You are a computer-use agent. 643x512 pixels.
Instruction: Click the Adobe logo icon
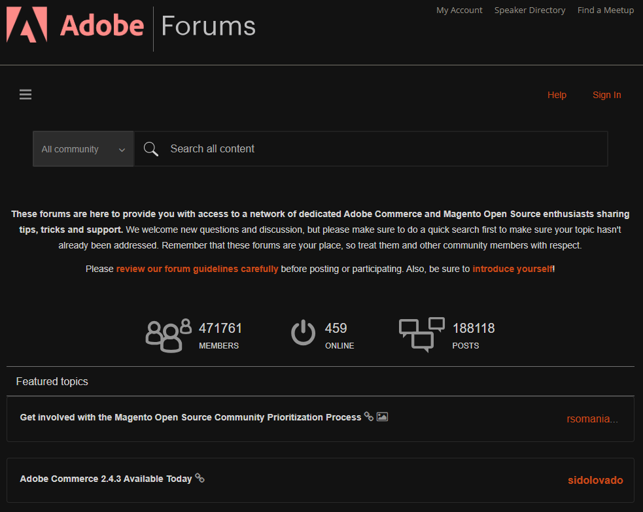point(27,25)
